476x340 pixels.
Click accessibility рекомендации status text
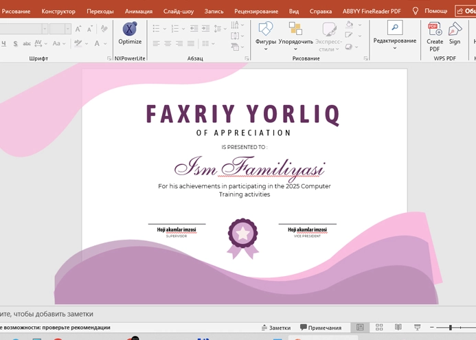point(55,327)
